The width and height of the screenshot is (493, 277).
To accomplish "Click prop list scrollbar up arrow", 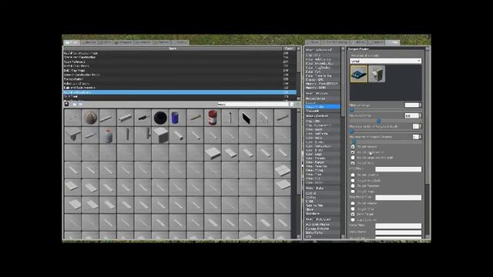I will click(x=299, y=49).
